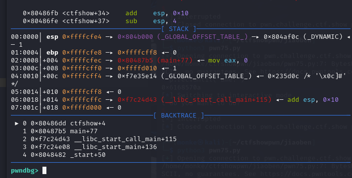Screen dimensions: 352x178
Task: Click the esp address 0xffffcfe4
Action: (x=82, y=37)
